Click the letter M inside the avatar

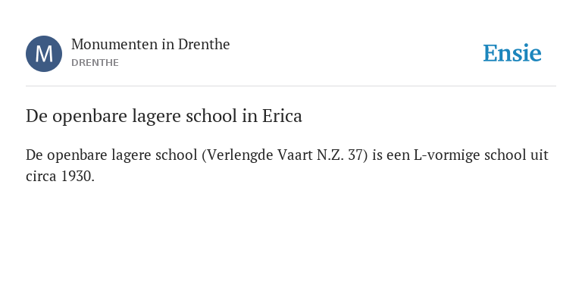tap(44, 55)
